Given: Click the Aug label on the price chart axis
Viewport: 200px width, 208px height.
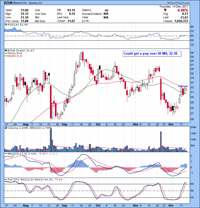Looking at the screenshot, I should pyautogui.click(x=25, y=125).
